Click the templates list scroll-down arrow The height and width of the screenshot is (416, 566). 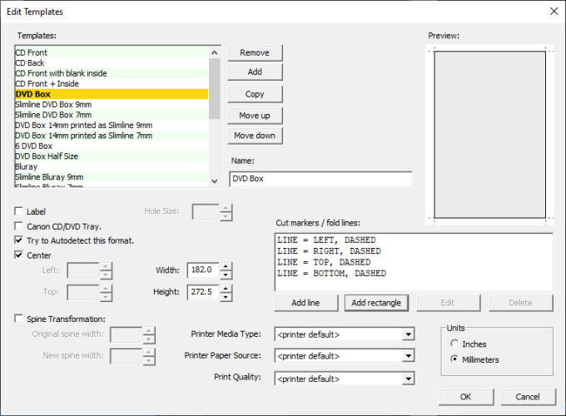coord(215,181)
